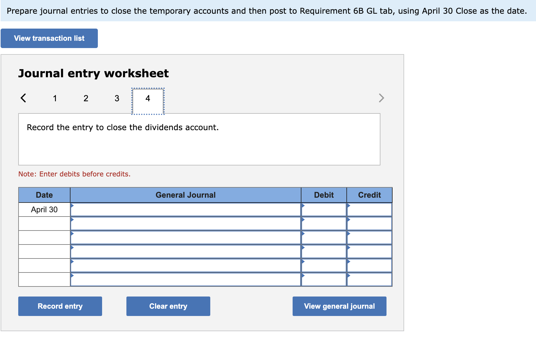Screen dimensions: 536x340
Task: Switch to journal entry tab 2
Action: (x=86, y=98)
